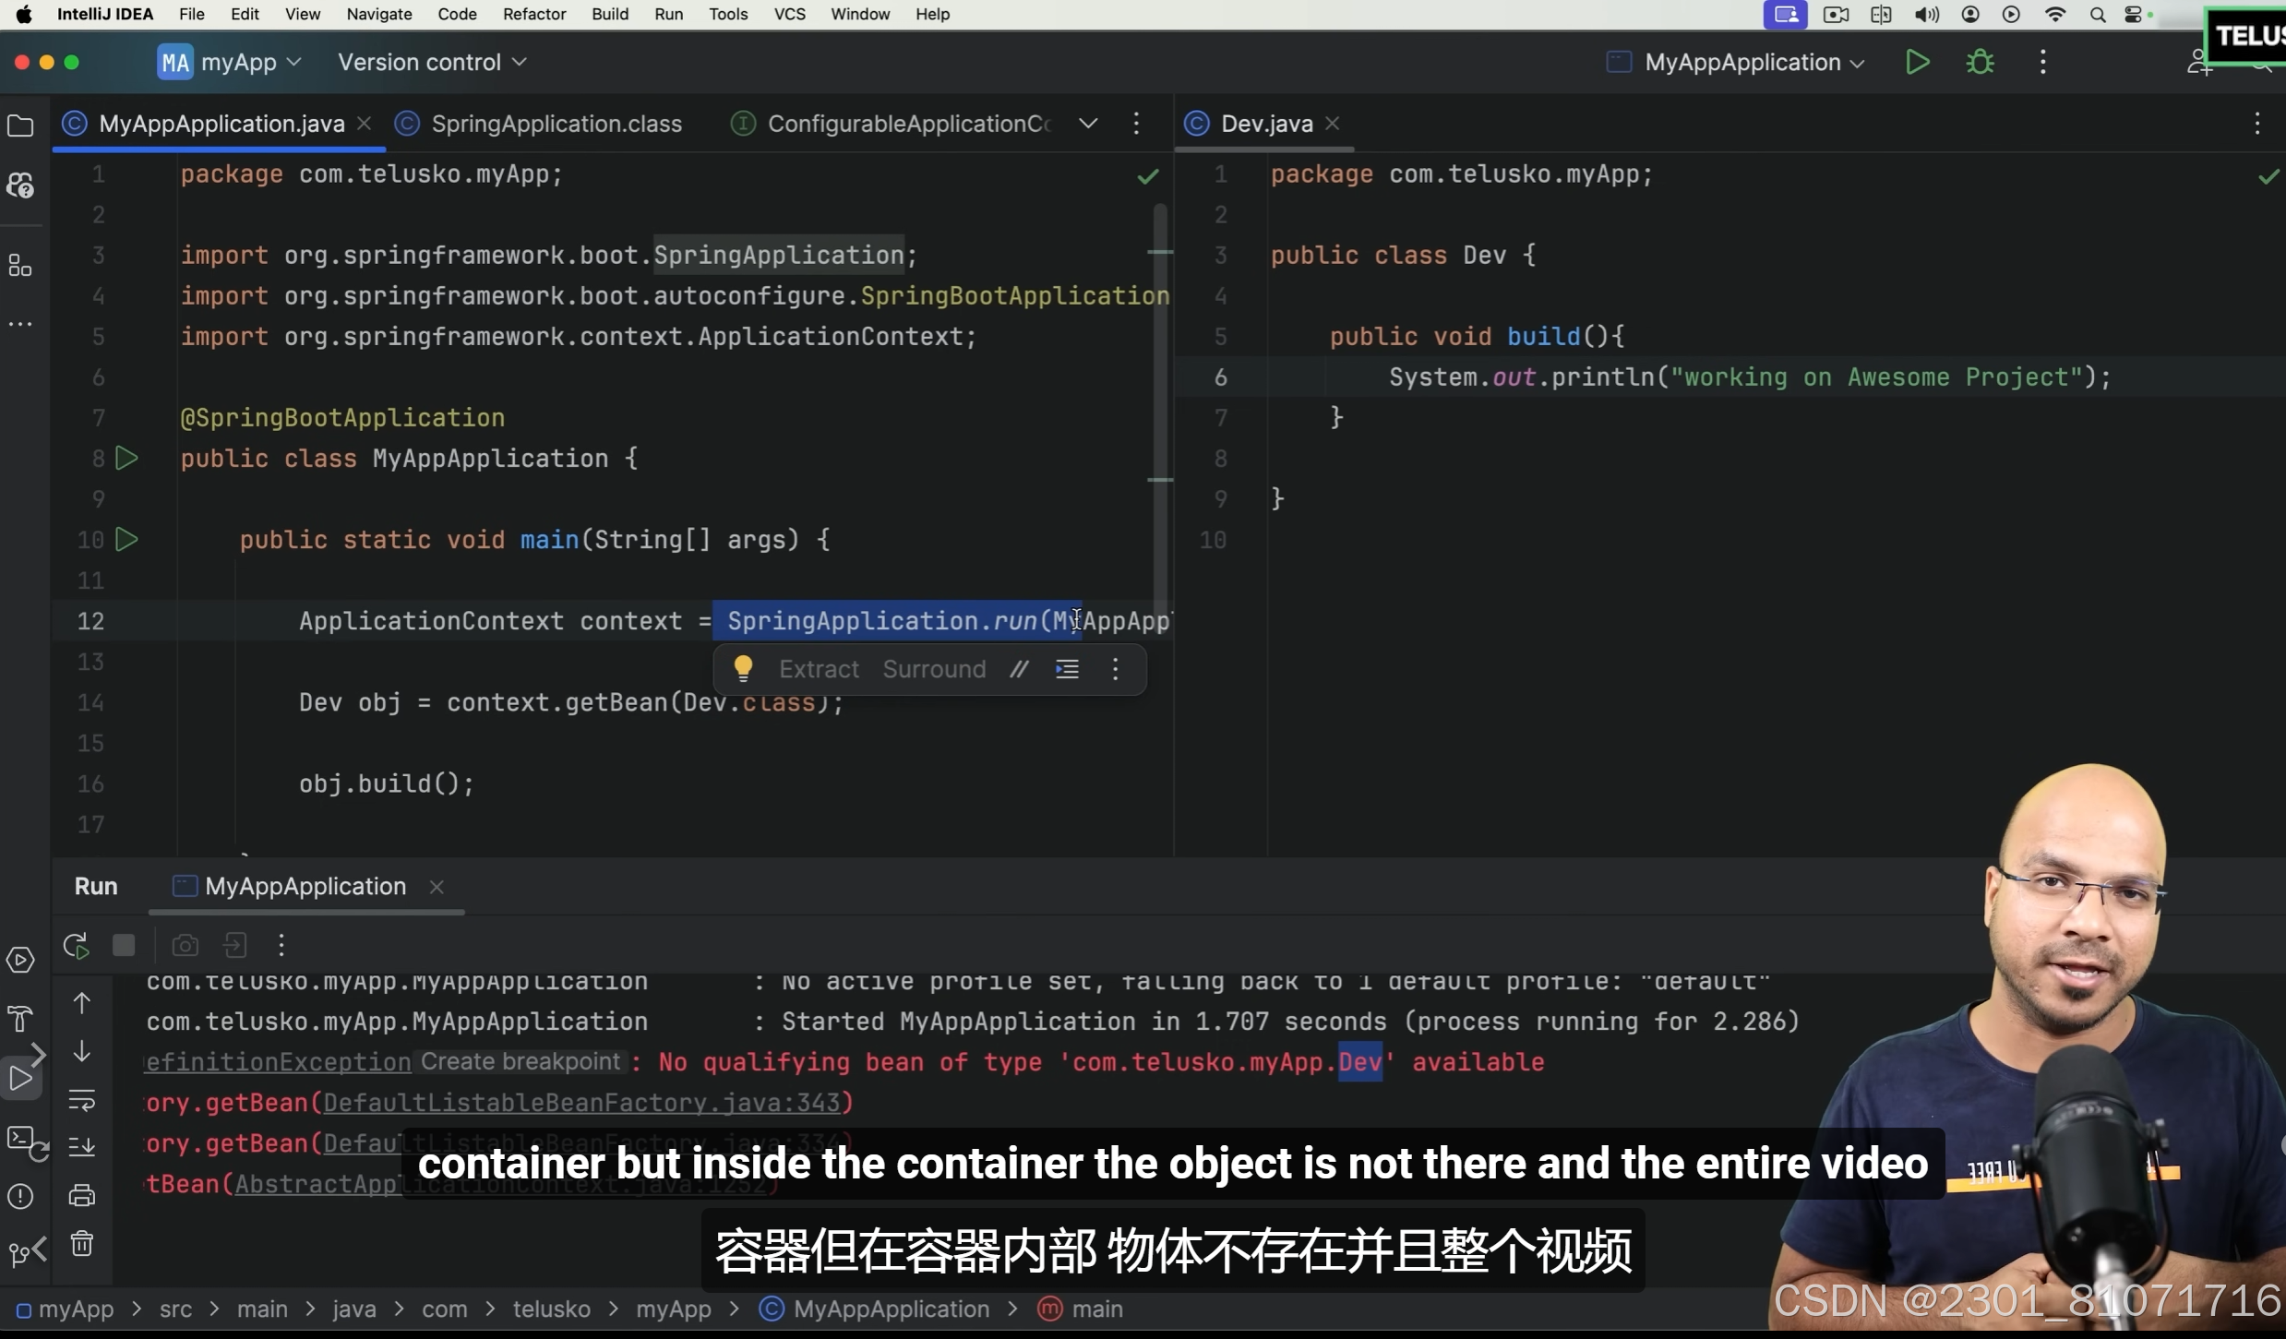
Task: Stop the running process
Action: 124,945
